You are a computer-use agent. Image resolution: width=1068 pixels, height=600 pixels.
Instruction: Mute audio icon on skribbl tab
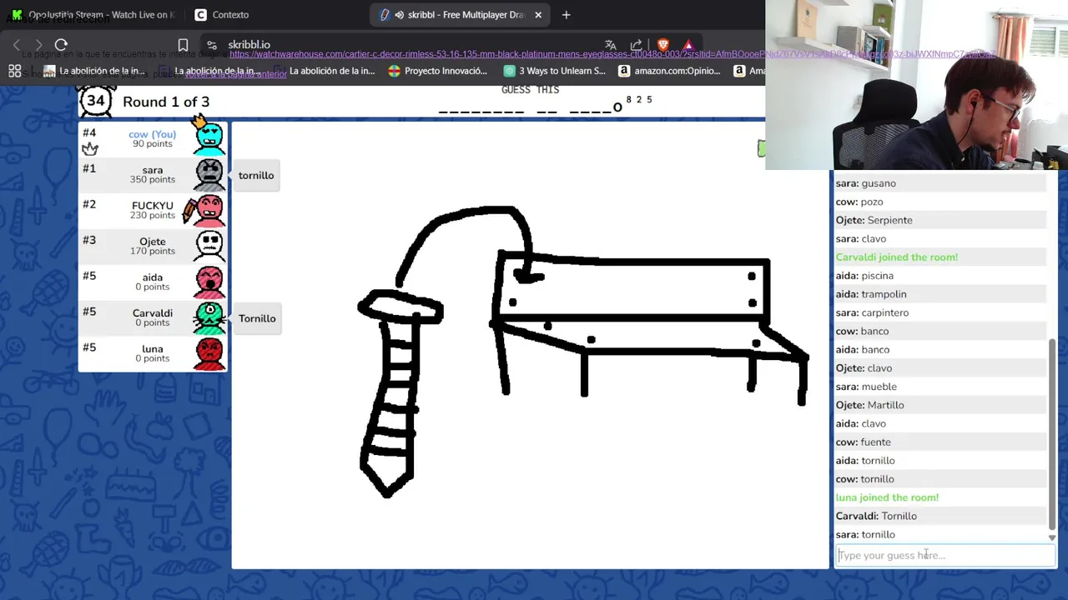coord(399,14)
